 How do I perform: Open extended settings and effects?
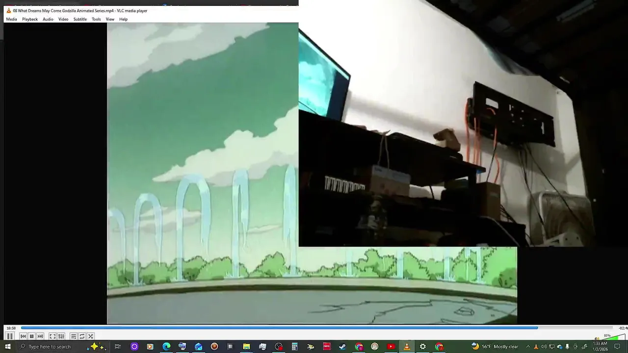61,336
